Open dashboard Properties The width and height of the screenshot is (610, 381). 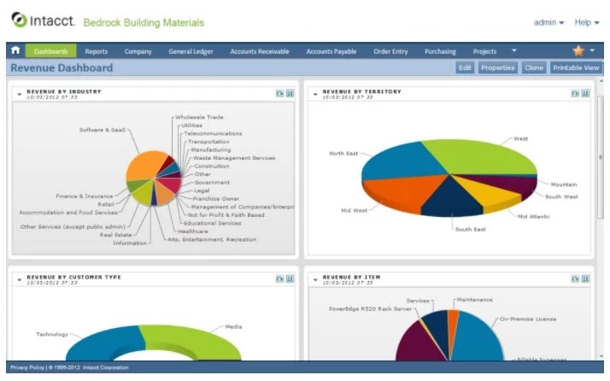497,67
